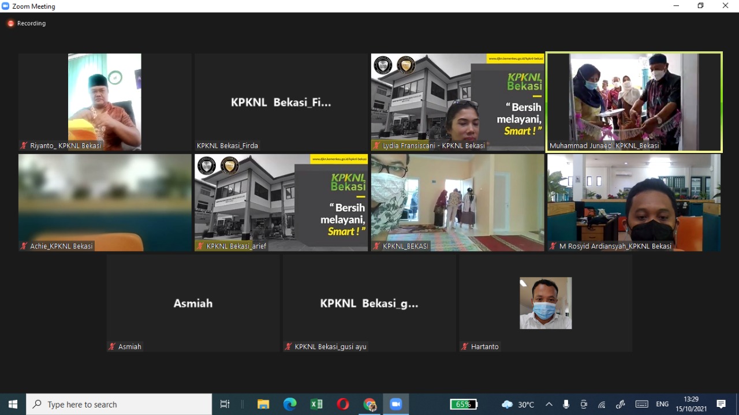This screenshot has height=415, width=739.
Task: Click the Windows search box
Action: click(120, 405)
